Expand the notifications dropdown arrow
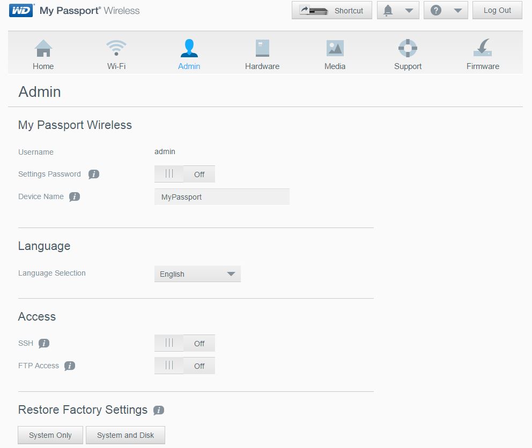This screenshot has height=448, width=532. point(409,11)
